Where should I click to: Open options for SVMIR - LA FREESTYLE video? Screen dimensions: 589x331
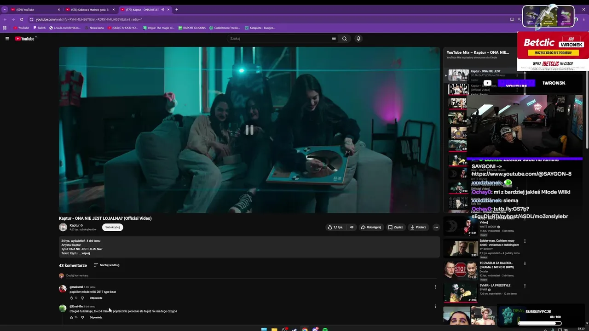click(525, 286)
